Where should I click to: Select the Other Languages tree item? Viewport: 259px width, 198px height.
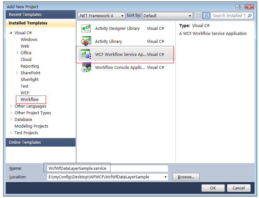(30, 106)
